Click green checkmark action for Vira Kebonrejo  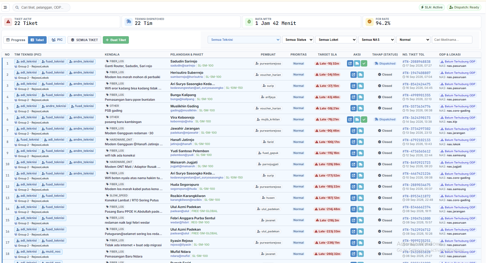[364, 119]
